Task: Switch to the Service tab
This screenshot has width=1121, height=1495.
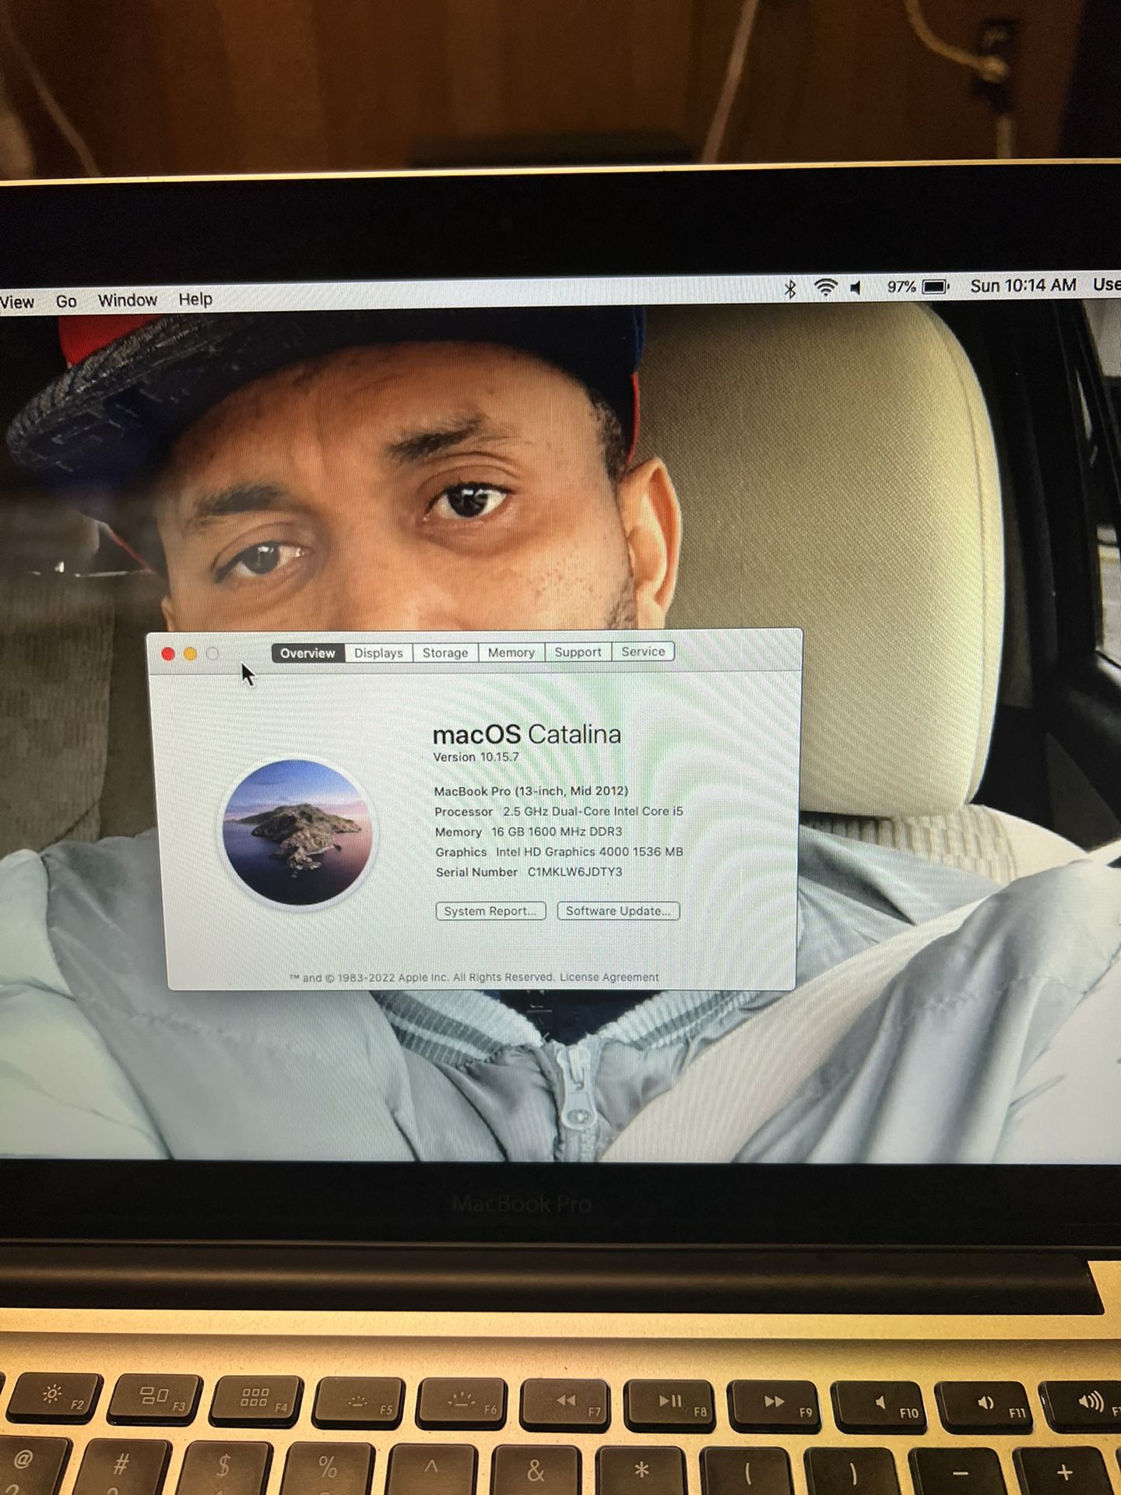Action: [643, 652]
